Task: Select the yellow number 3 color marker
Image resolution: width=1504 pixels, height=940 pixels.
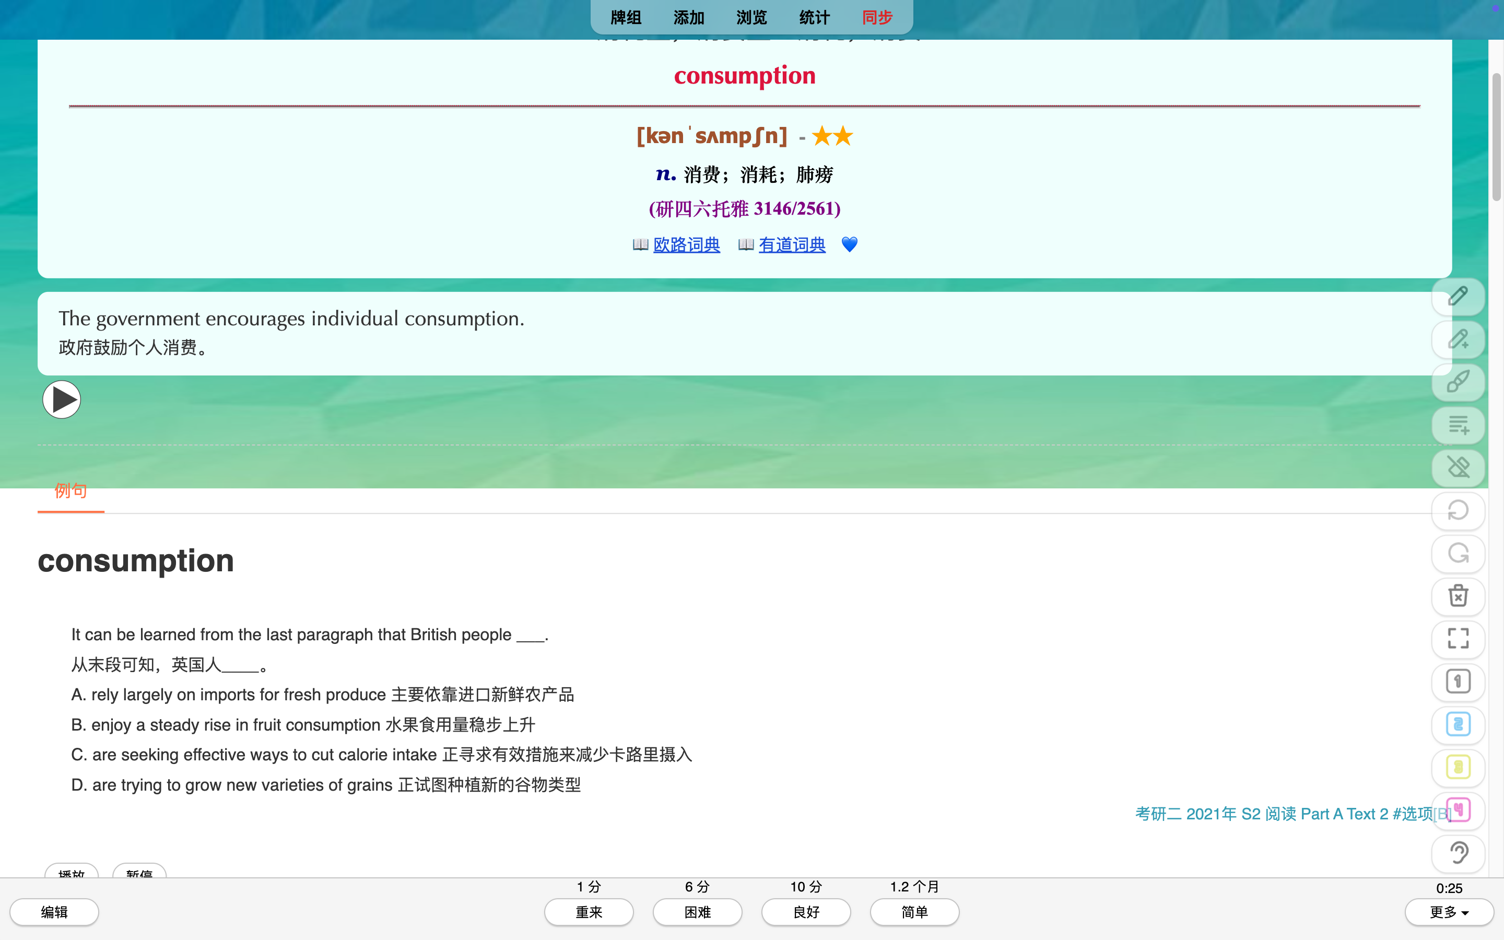Action: pyautogui.click(x=1458, y=767)
